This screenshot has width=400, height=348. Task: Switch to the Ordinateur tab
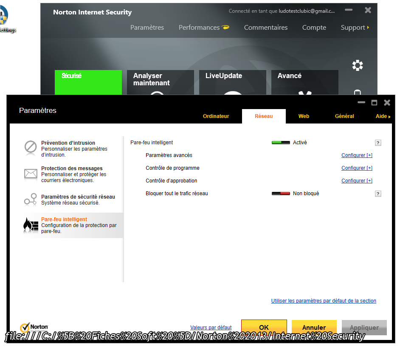216,116
